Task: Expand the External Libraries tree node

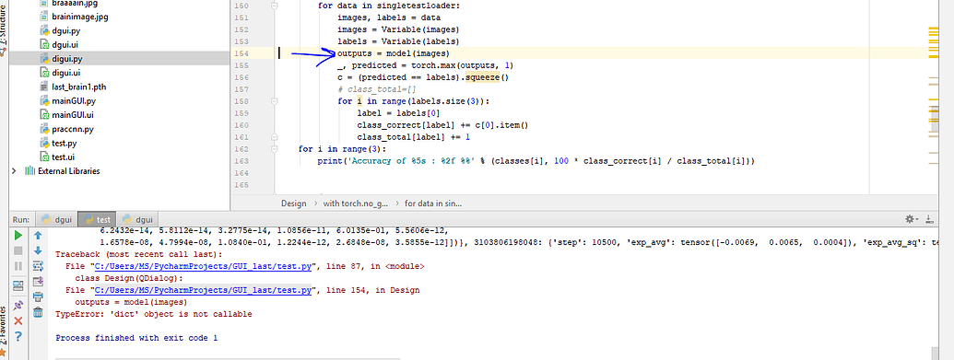Action: [x=14, y=171]
